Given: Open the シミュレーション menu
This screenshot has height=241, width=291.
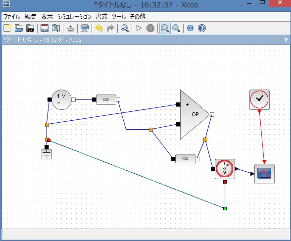Looking at the screenshot, I should tap(74, 17).
